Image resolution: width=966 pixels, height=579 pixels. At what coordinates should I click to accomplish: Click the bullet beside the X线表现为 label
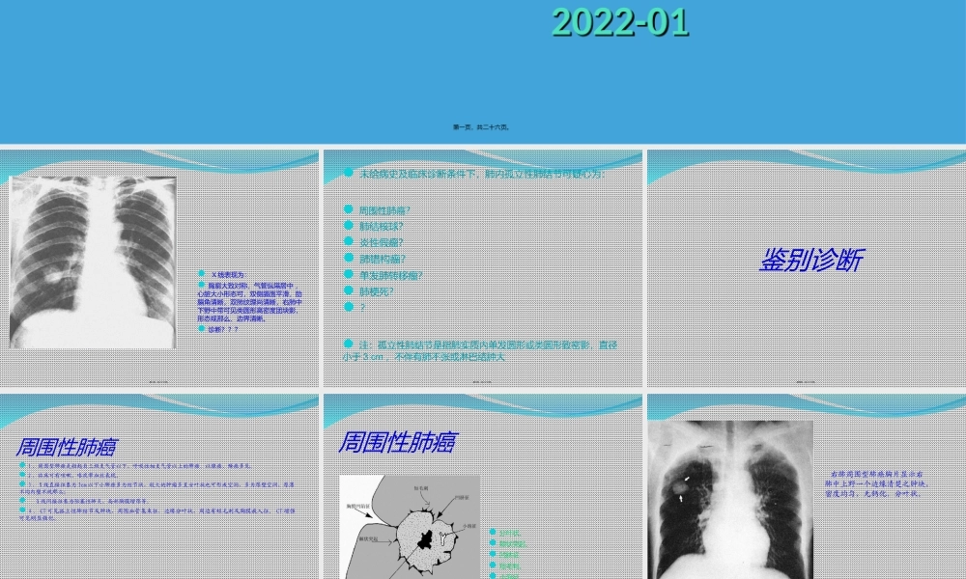[201, 273]
